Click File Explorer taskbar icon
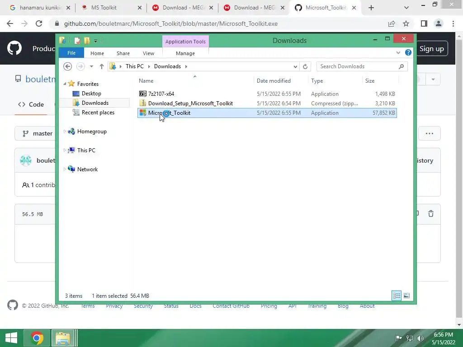This screenshot has width=463, height=347. [63, 338]
